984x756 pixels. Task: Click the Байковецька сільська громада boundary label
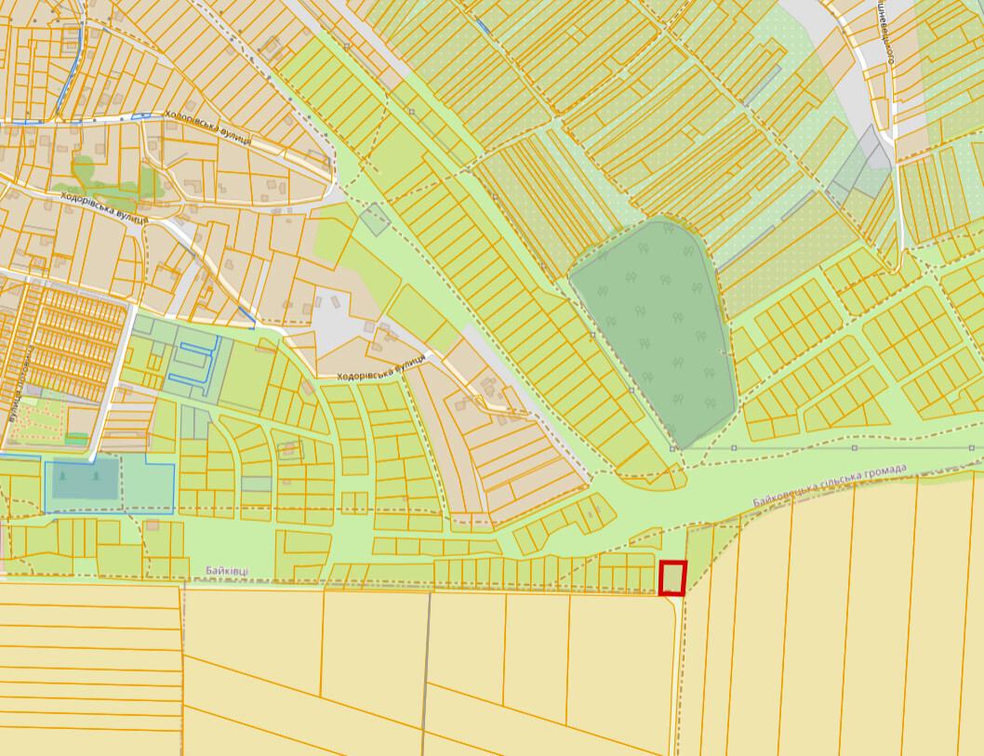point(830,485)
